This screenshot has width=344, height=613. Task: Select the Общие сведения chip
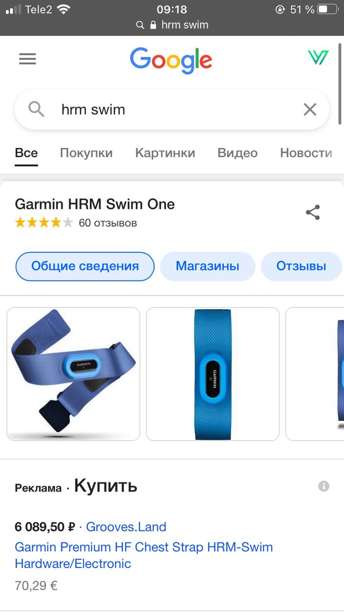coord(85,266)
